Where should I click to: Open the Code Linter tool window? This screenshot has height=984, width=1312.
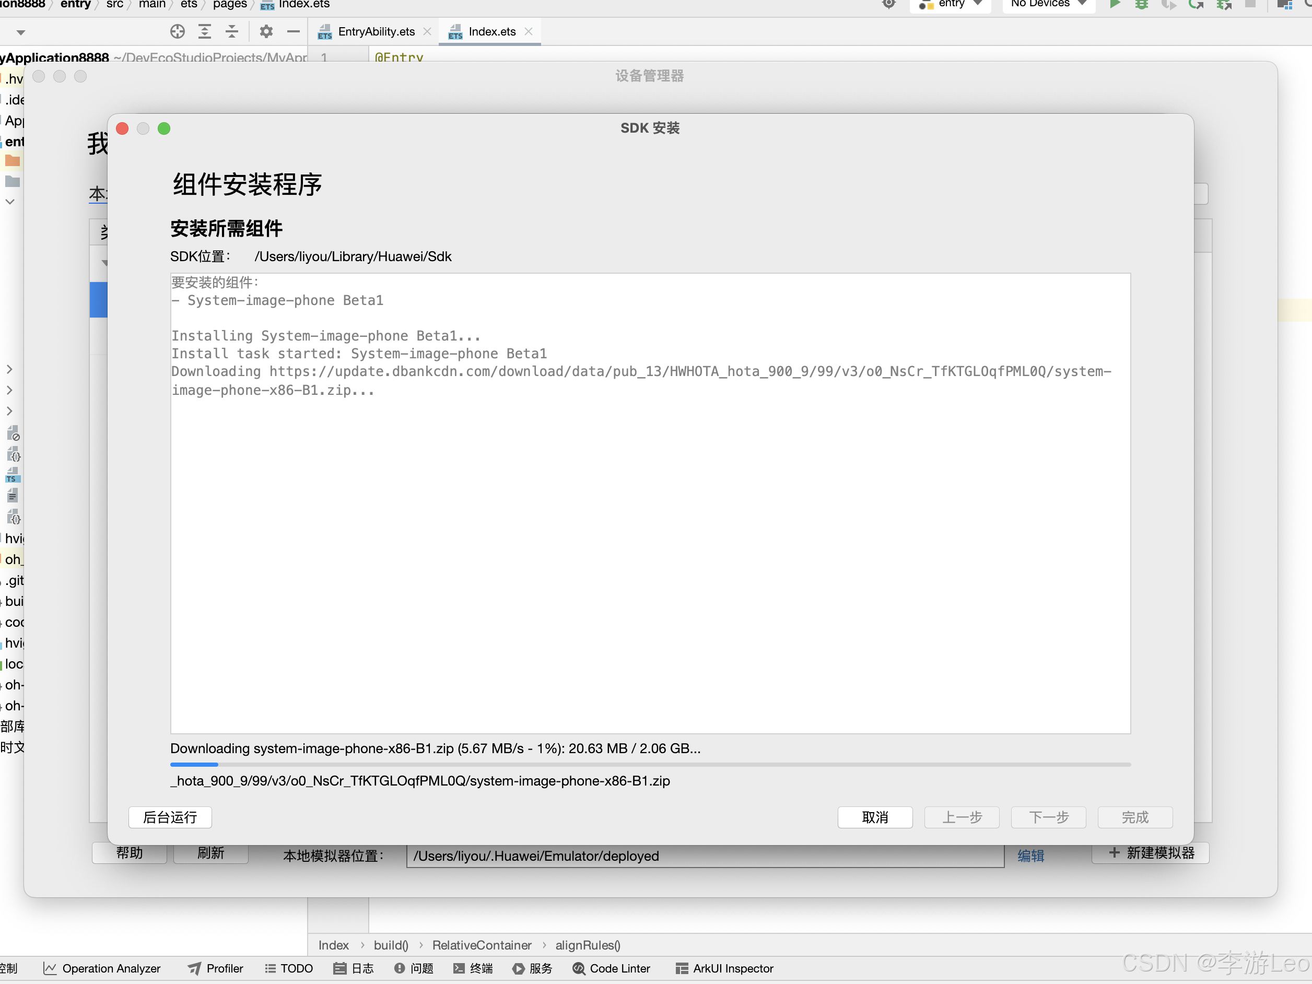coord(612,968)
